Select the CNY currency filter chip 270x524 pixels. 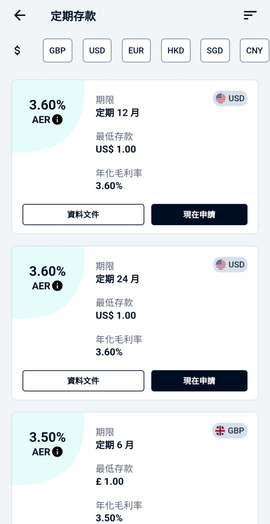click(x=254, y=50)
